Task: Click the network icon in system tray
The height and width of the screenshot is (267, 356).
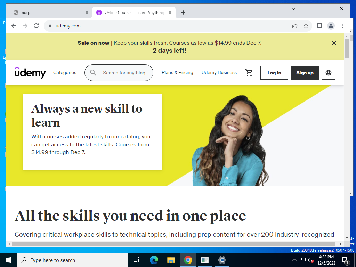Action: click(x=303, y=260)
